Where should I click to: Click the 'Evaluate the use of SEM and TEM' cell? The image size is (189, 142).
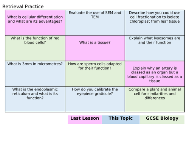coord(95,23)
